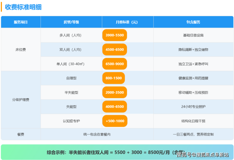
Task: Click the 3900-5500 orange price badge
Action: coord(114,35)
